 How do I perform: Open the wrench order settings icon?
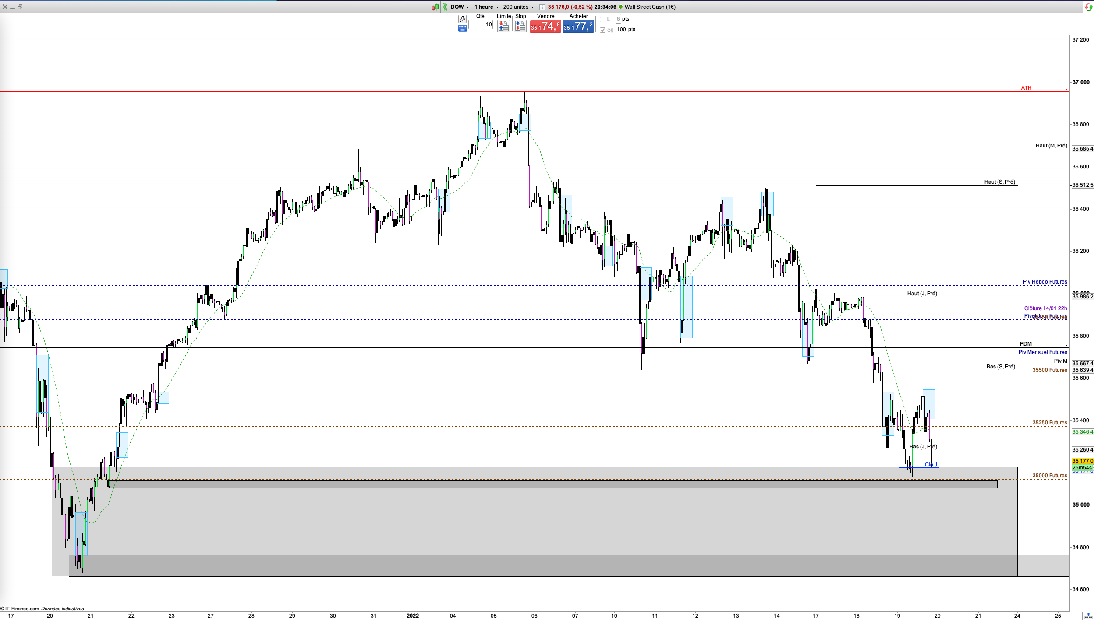click(462, 19)
